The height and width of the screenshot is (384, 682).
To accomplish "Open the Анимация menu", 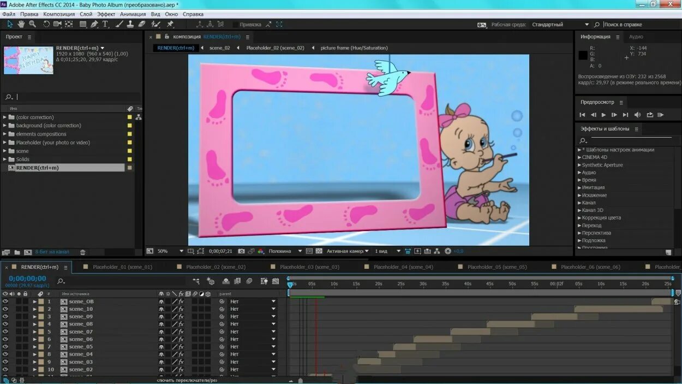I will coord(133,14).
